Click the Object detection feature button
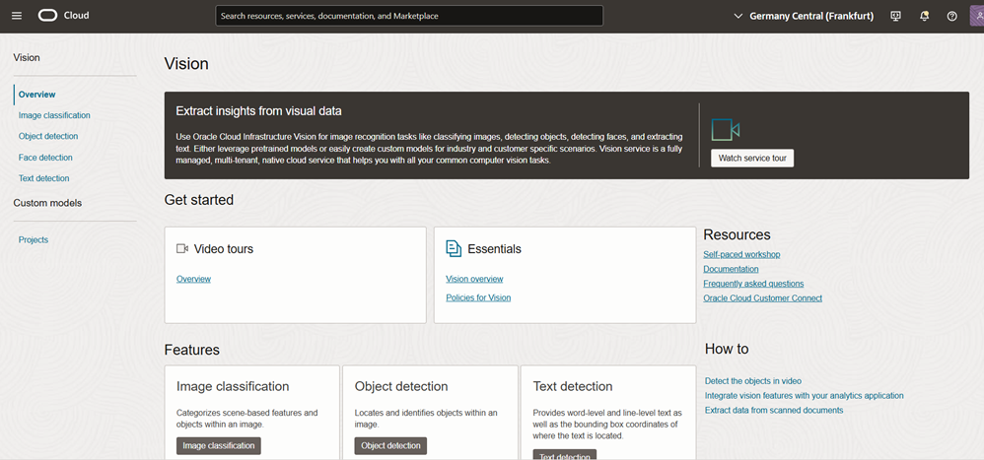984x460 pixels. click(x=390, y=445)
